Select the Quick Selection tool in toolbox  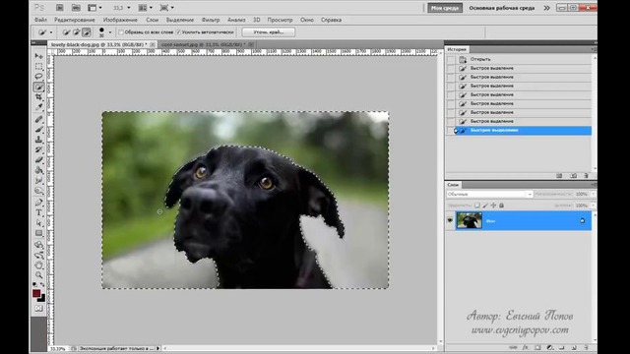pos(38,88)
